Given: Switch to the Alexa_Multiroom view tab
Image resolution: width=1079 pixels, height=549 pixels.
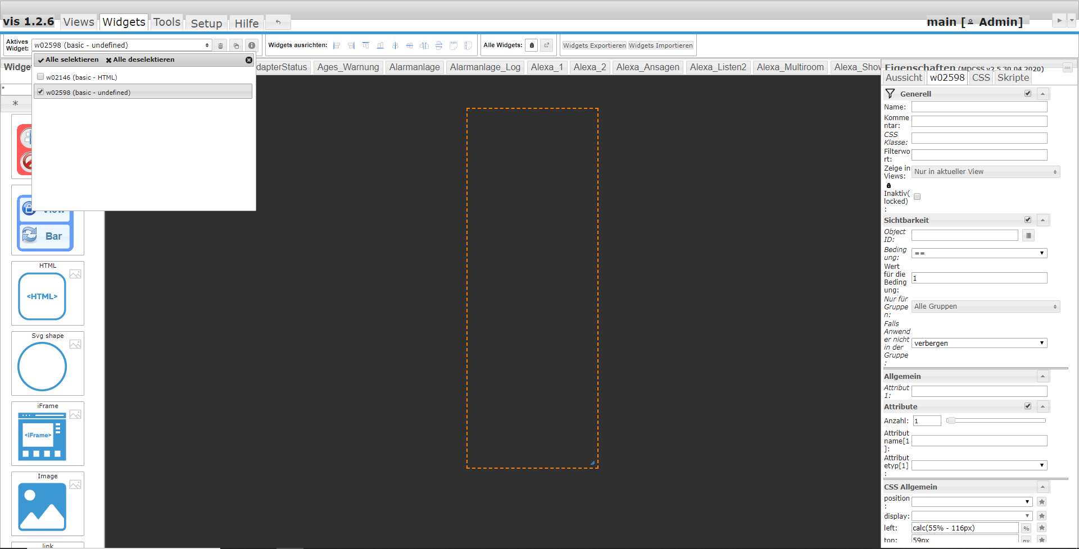Looking at the screenshot, I should [790, 67].
